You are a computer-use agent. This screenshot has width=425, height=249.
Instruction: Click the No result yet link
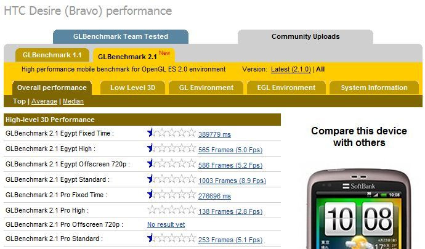[x=166, y=224]
